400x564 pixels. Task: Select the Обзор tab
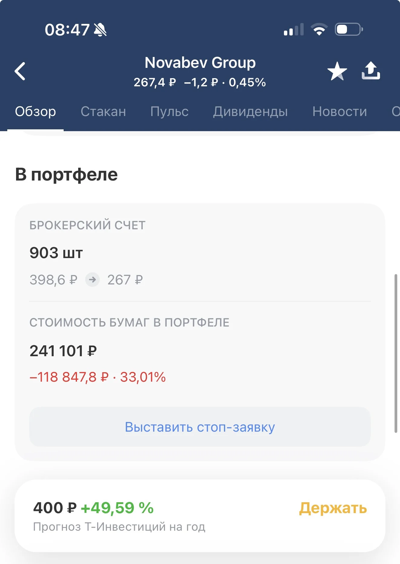click(x=35, y=111)
